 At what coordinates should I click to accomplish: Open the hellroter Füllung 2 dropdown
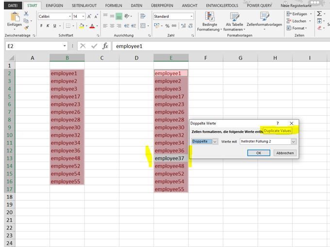(294, 141)
